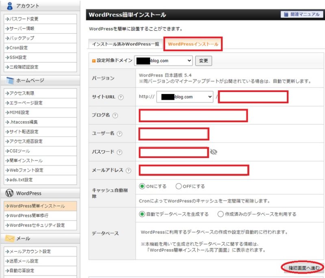Click the help icon beside メールアドレス
The height and width of the screenshot is (278, 325).
(128, 171)
